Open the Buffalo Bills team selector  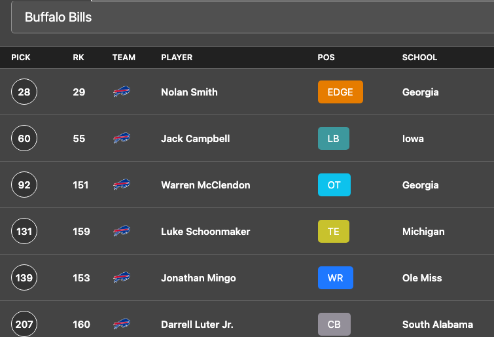click(x=253, y=17)
